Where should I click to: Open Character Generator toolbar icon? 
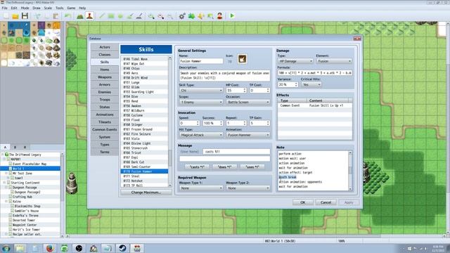[x=220, y=16]
